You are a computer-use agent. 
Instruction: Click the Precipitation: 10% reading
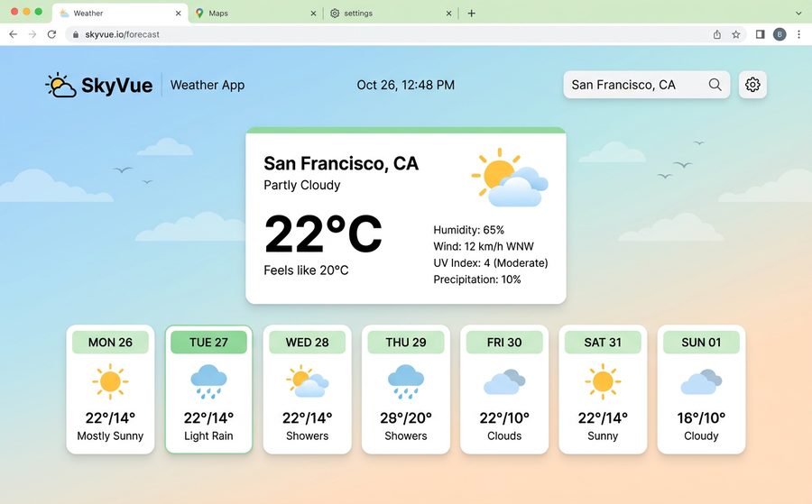point(477,279)
